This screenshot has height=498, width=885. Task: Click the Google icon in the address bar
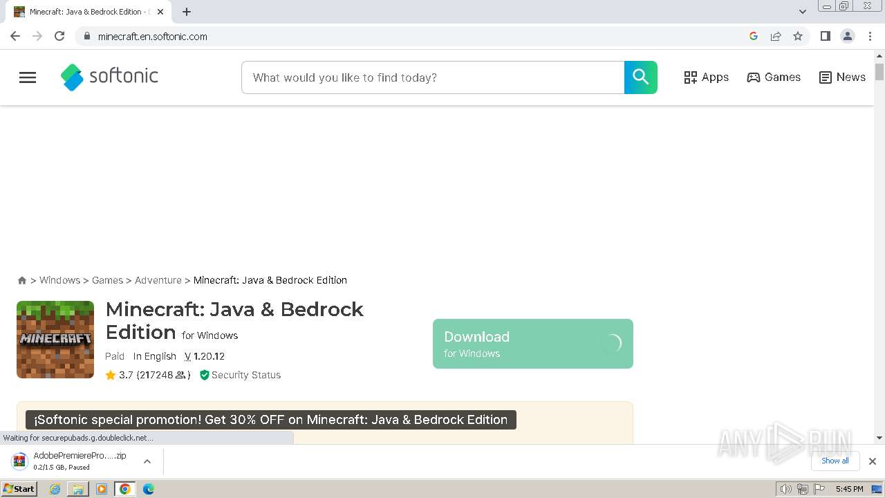click(x=754, y=36)
